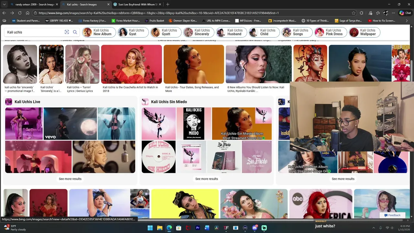
Task: Open the How to Fix Screen bookmark
Action: (381, 21)
